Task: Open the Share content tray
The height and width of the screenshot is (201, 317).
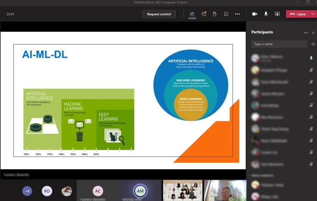Action: (x=277, y=14)
